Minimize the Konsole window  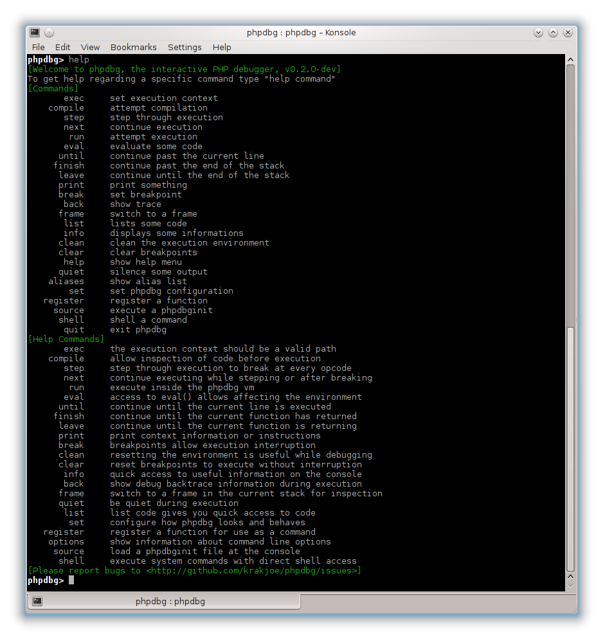click(538, 33)
